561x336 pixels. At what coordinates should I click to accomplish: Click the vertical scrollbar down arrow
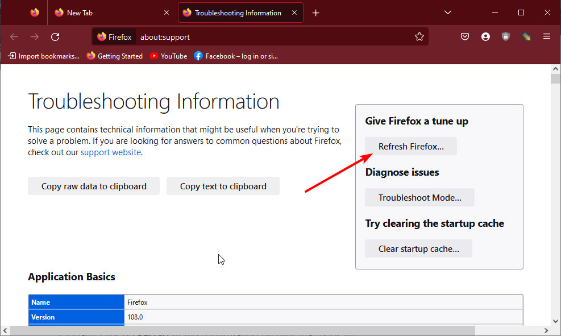[x=555, y=321]
